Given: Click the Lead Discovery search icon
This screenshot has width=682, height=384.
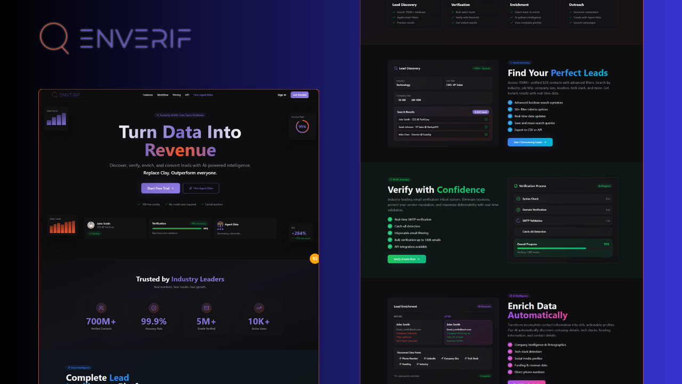Looking at the screenshot, I should tap(396, 68).
